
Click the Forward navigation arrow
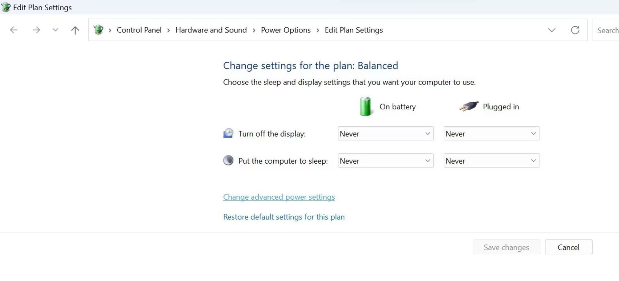36,30
